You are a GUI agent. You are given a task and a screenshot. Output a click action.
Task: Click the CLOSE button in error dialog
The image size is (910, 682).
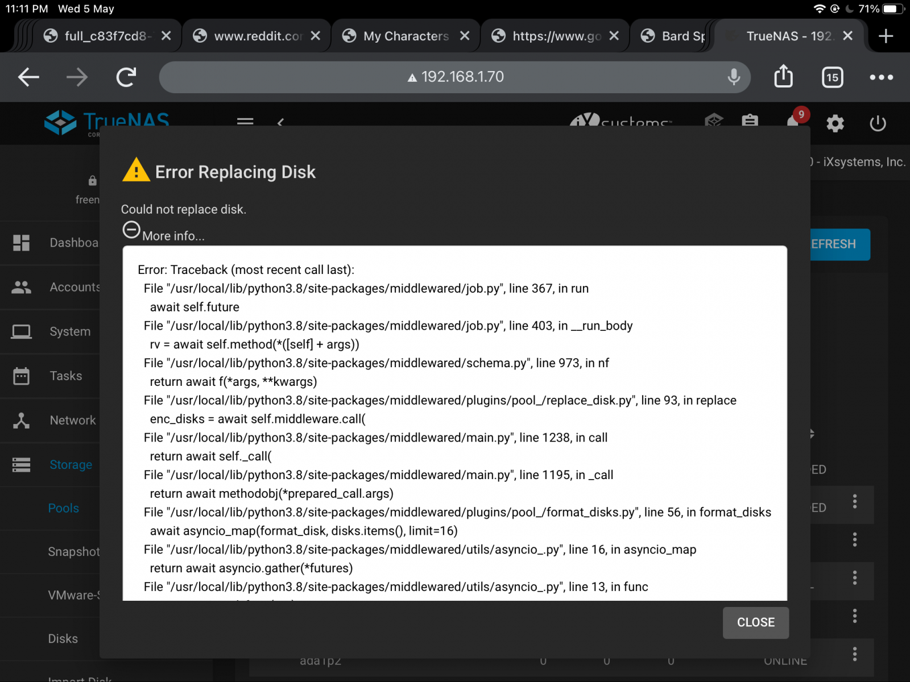[755, 622]
